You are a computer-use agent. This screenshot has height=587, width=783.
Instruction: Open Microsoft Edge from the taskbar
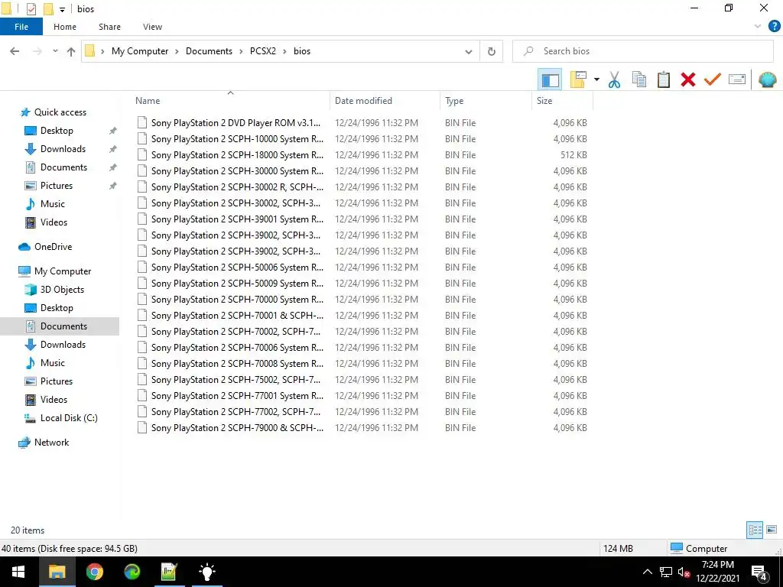132,572
